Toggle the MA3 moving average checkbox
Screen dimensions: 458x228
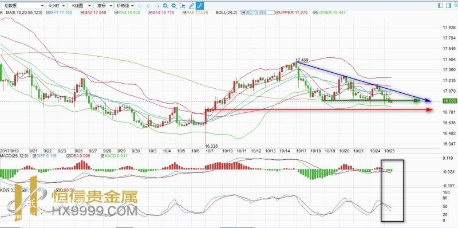click(x=117, y=13)
